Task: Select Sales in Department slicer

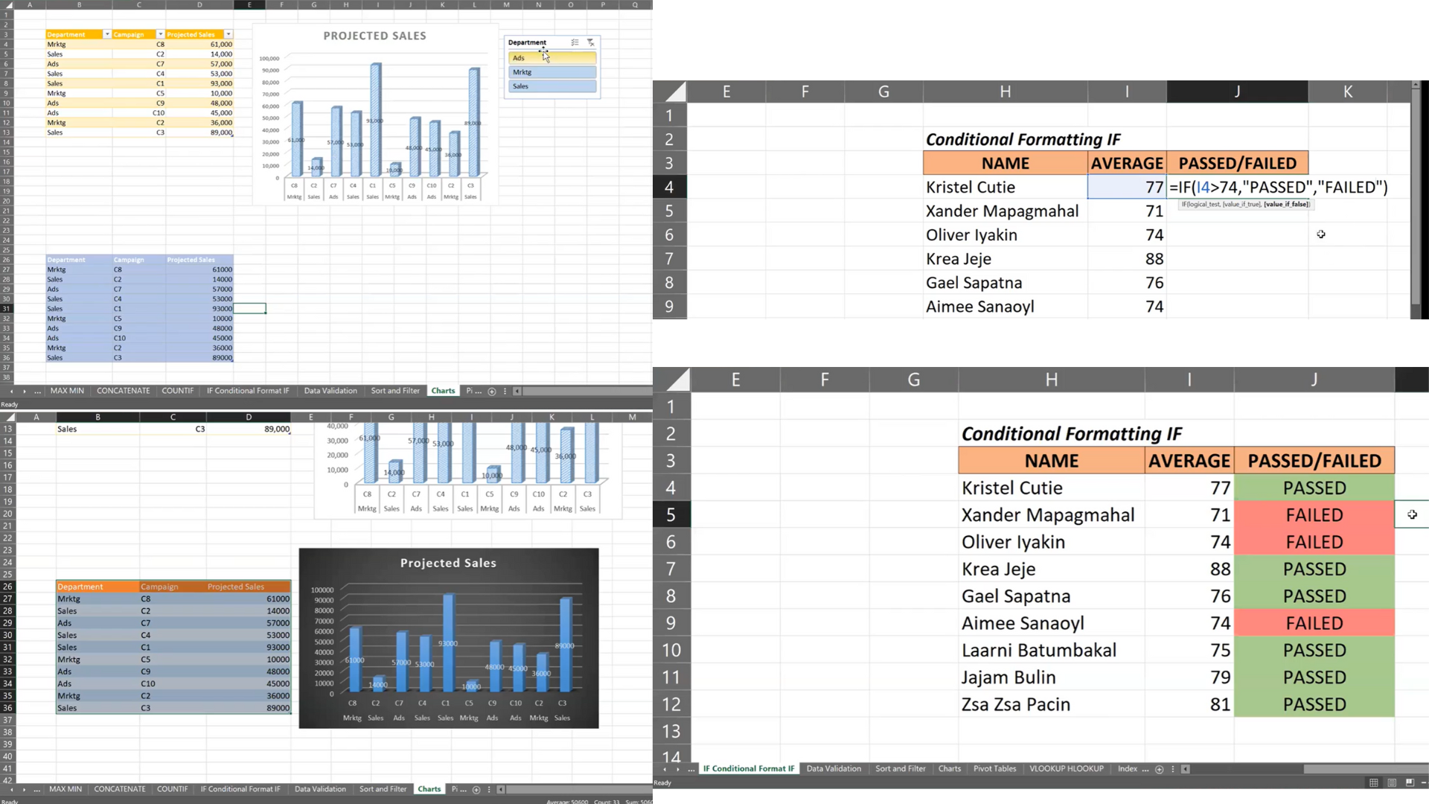Action: pos(552,86)
